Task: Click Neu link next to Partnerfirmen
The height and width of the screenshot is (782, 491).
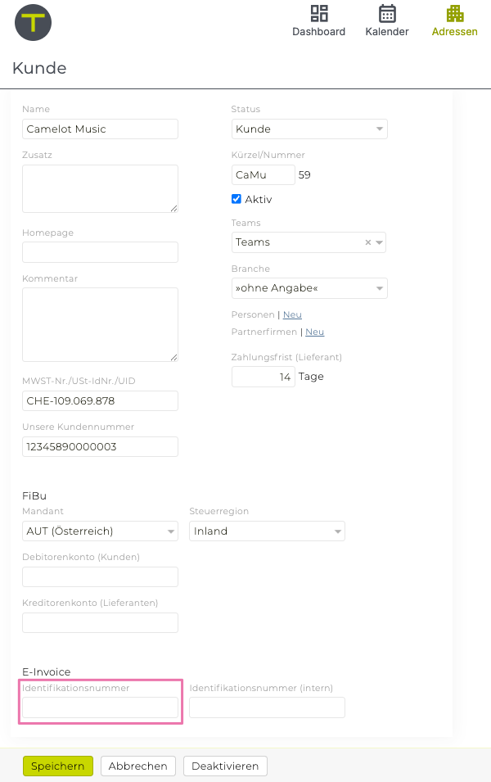Action: 314,332
